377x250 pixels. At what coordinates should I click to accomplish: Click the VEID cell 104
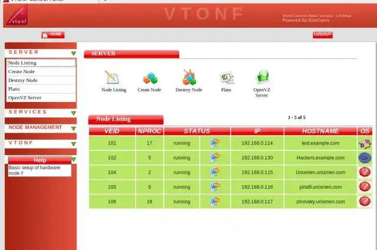[x=112, y=173]
